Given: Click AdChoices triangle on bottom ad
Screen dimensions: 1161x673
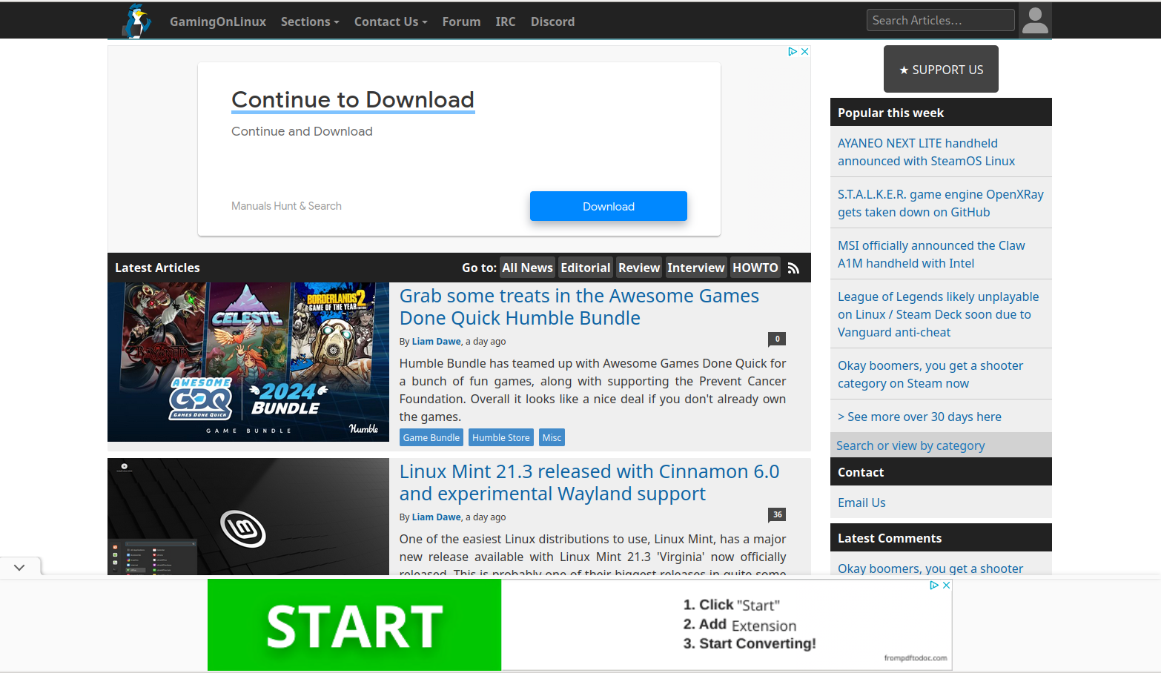Looking at the screenshot, I should pos(934,585).
